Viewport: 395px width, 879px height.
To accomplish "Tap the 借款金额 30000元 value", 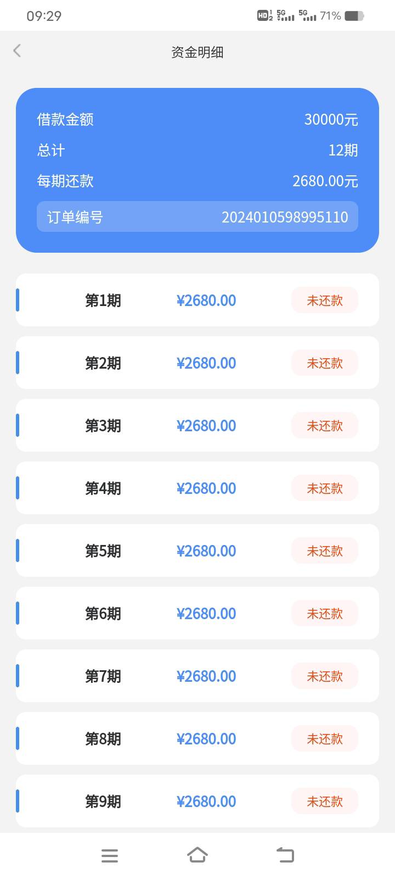I will click(x=331, y=119).
